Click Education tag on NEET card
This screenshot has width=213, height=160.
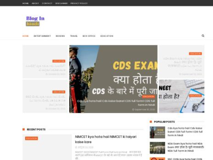click(x=195, y=96)
